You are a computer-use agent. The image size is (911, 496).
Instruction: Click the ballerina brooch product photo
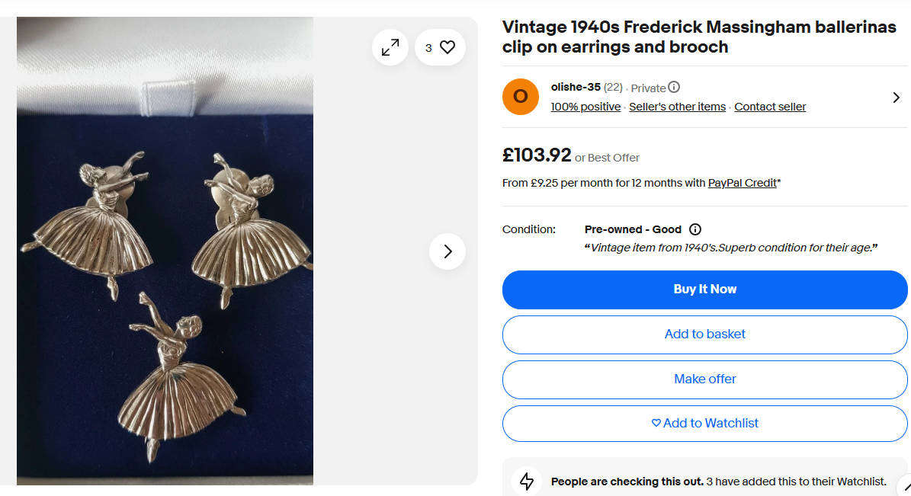pos(164,251)
